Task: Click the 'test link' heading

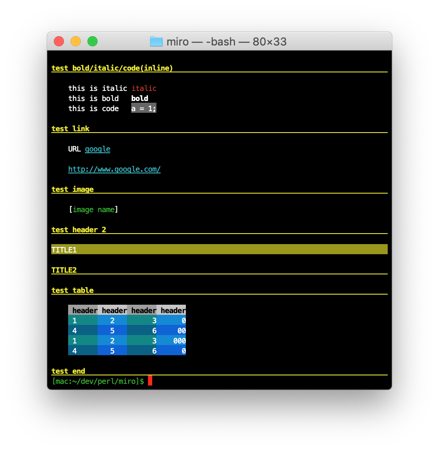Action: click(x=70, y=128)
